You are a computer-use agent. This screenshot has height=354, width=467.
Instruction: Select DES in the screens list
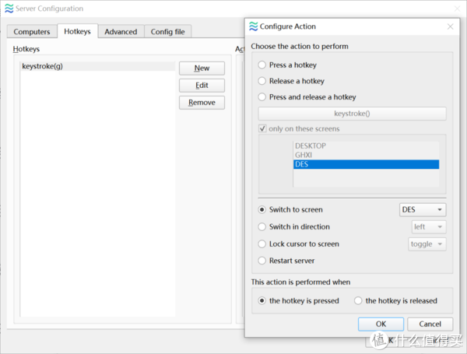366,164
